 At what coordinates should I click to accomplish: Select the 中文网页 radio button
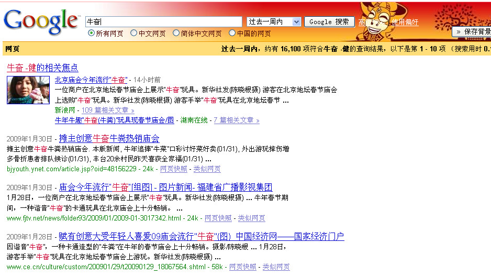point(133,33)
